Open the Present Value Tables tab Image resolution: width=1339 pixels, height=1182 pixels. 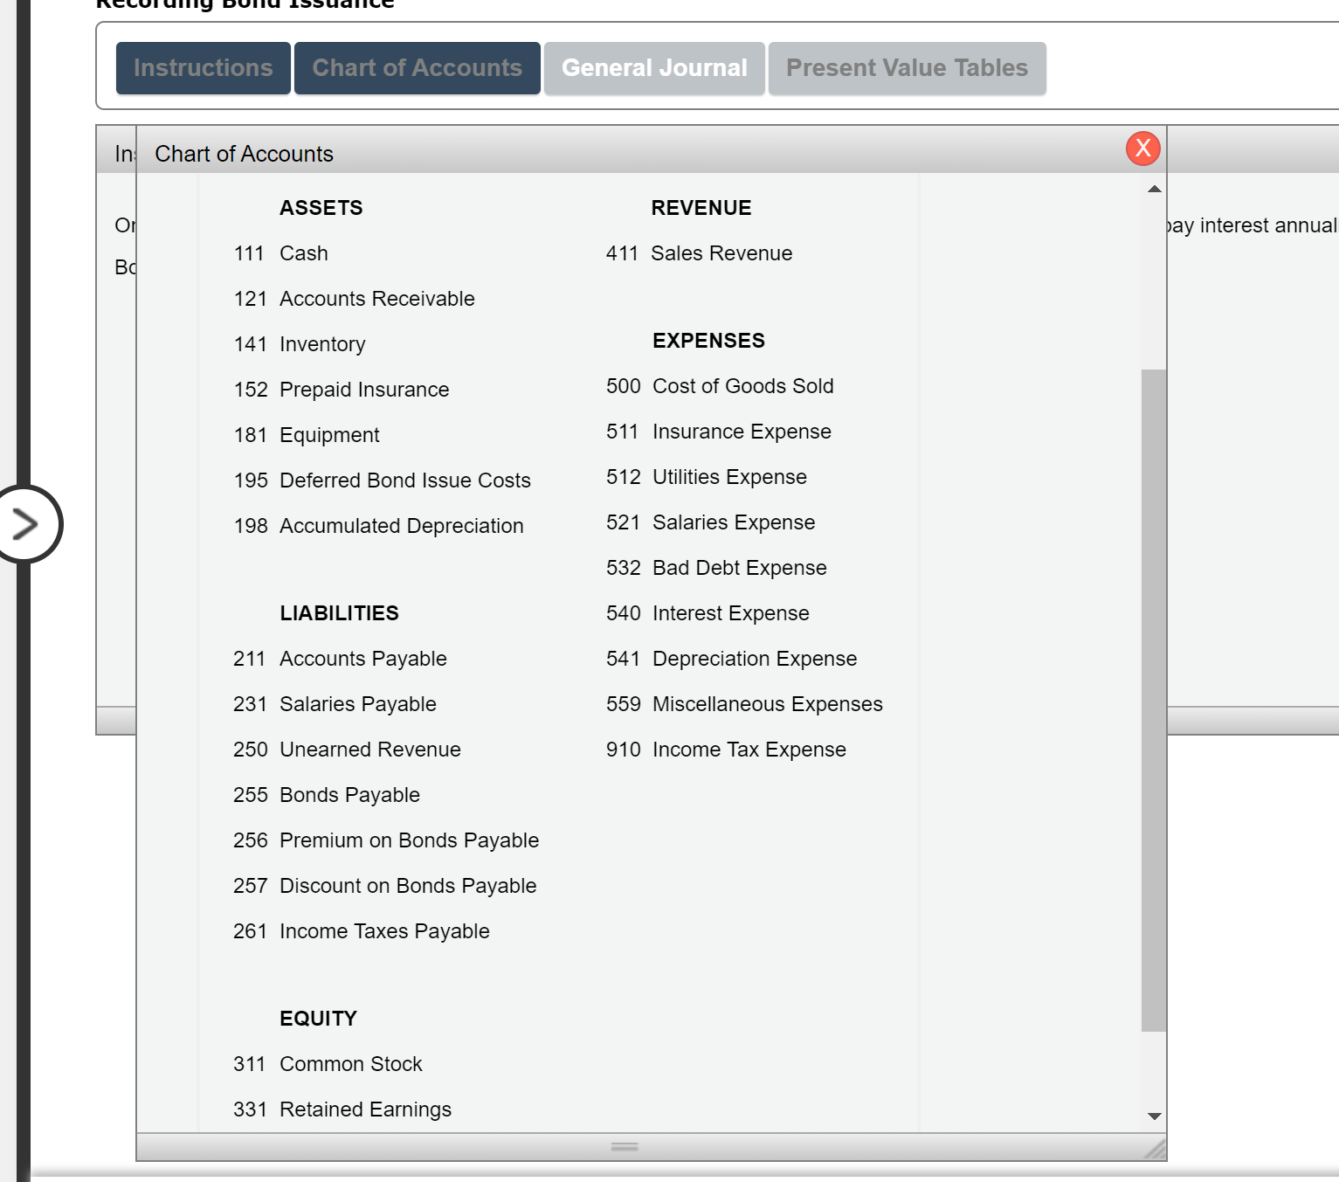(908, 68)
